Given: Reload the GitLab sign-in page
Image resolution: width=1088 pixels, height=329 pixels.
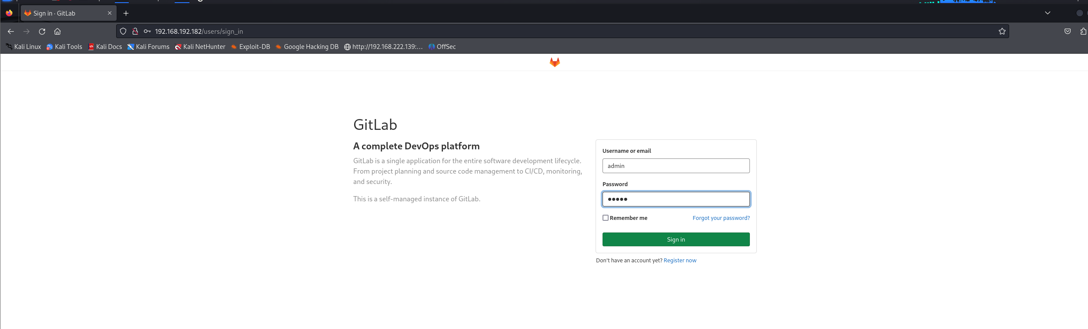Looking at the screenshot, I should (42, 32).
